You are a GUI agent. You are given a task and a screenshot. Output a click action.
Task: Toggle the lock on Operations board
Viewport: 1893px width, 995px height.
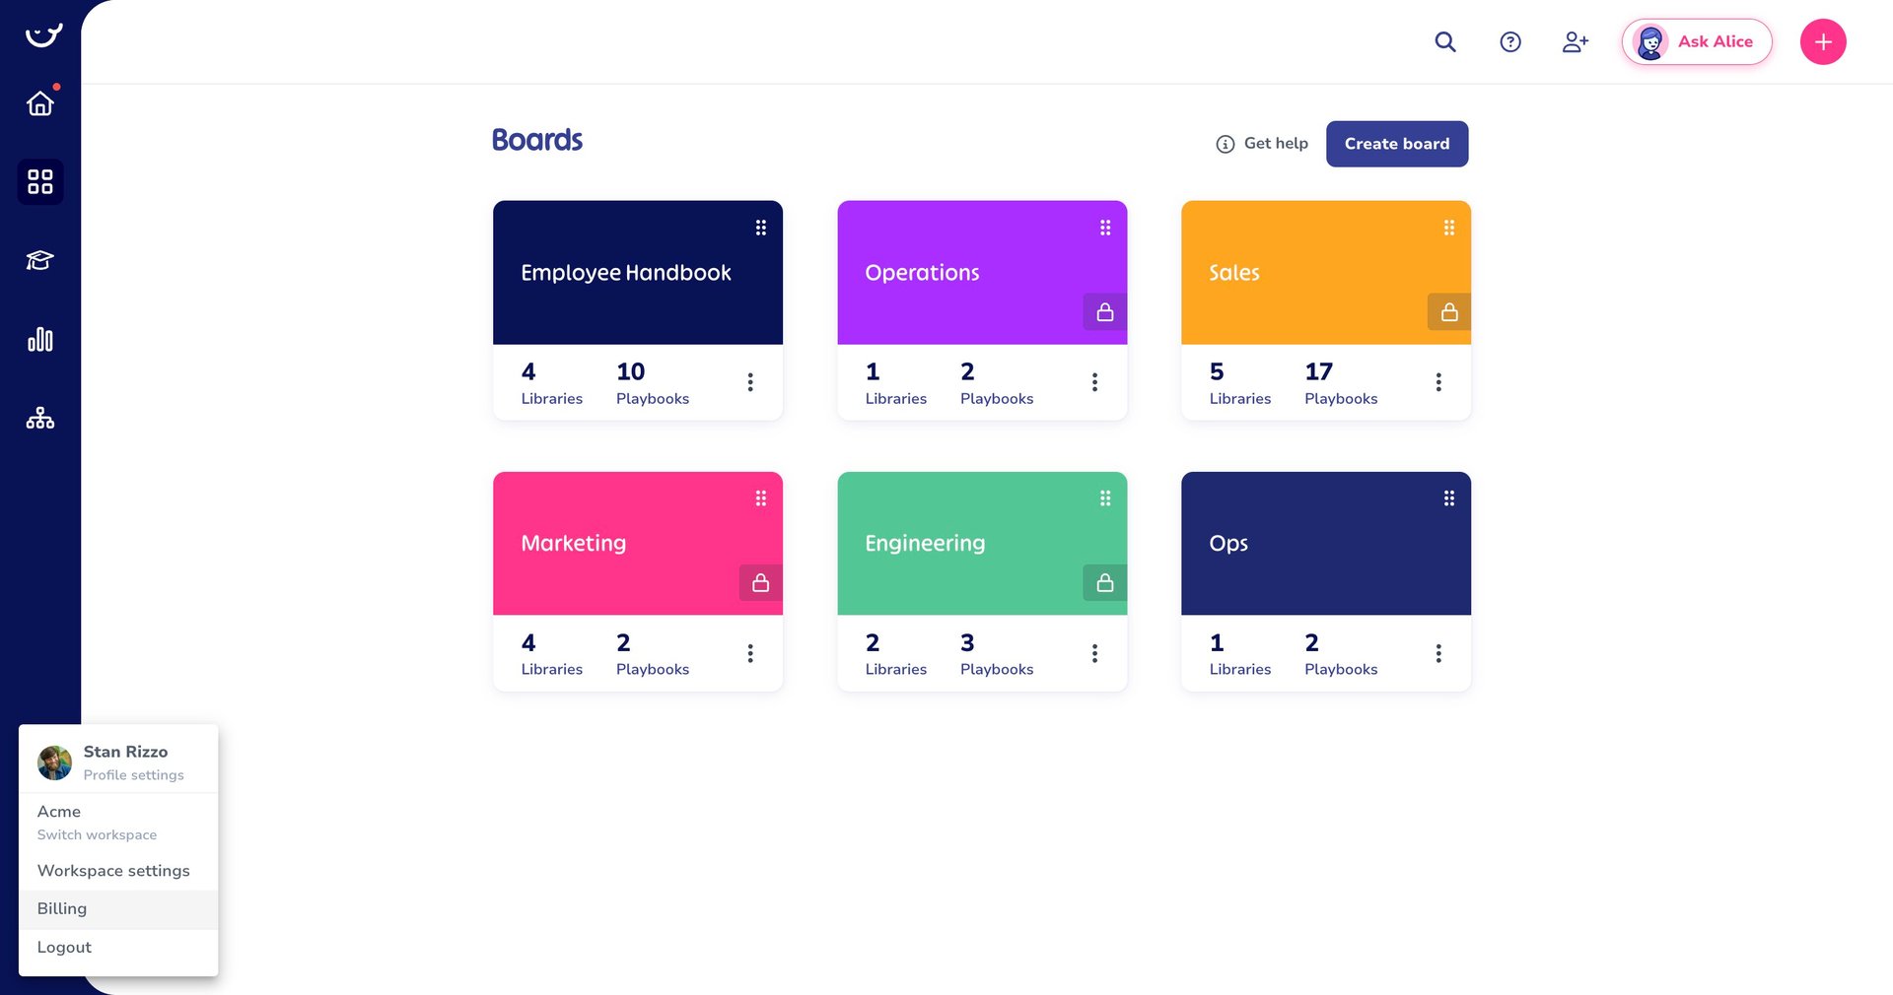click(1104, 312)
